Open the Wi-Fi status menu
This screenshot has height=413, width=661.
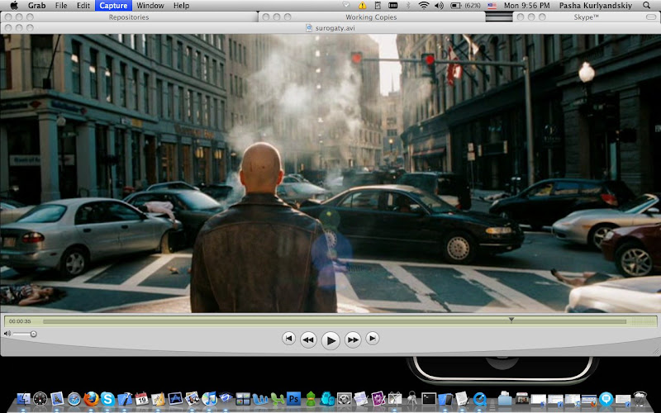coord(424,6)
